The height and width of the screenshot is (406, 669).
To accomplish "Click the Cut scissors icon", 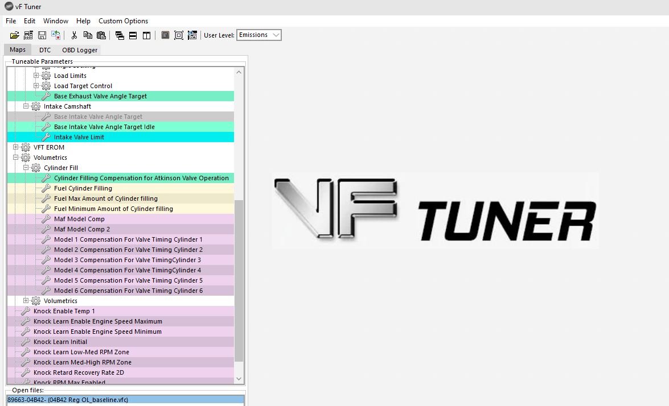I will pos(74,35).
